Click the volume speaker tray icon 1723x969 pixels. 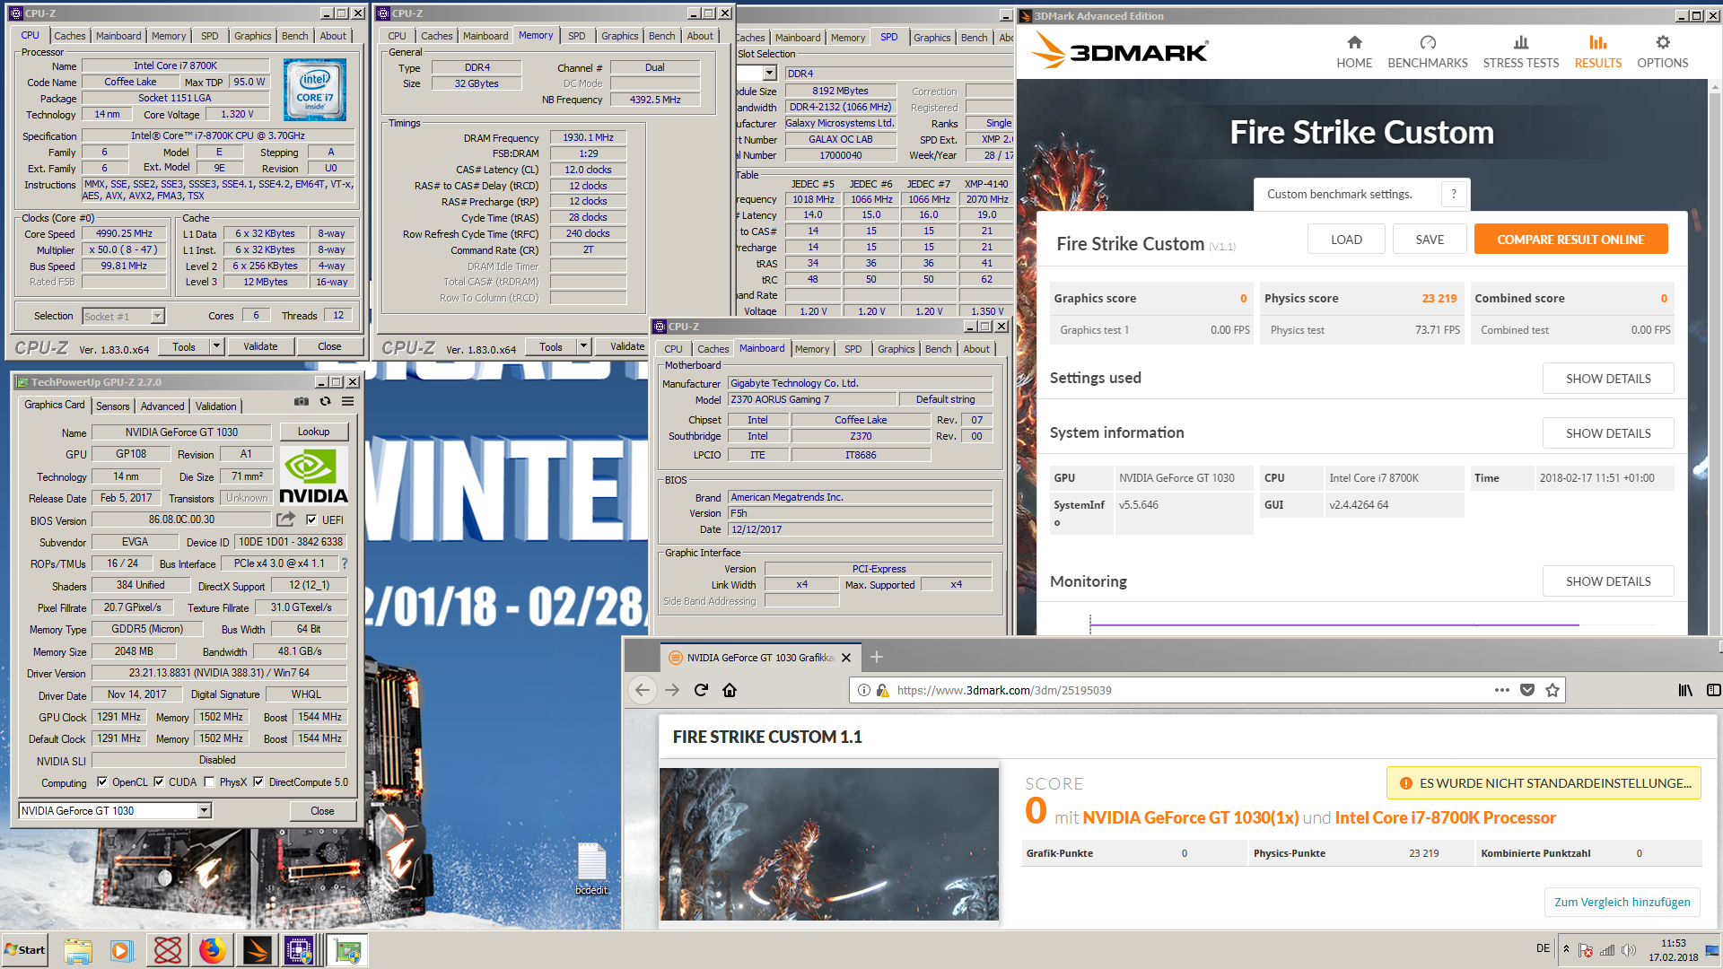1629,950
